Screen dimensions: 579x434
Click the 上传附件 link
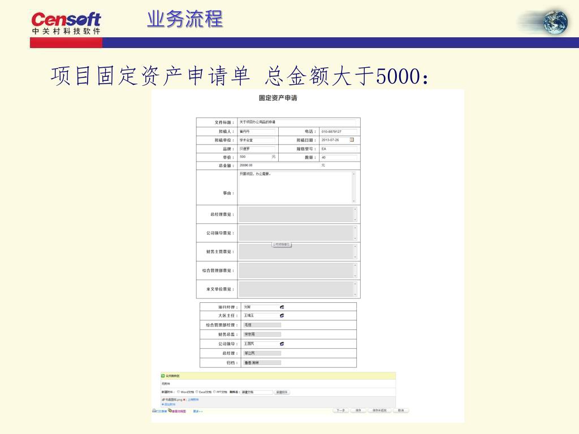coord(193,400)
